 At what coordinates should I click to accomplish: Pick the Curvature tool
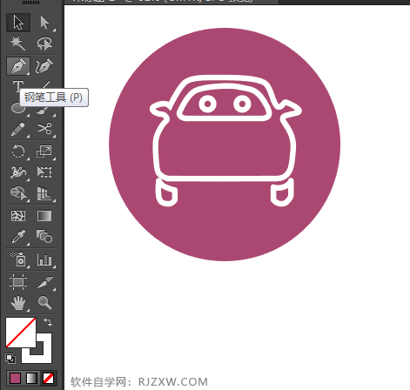point(44,66)
